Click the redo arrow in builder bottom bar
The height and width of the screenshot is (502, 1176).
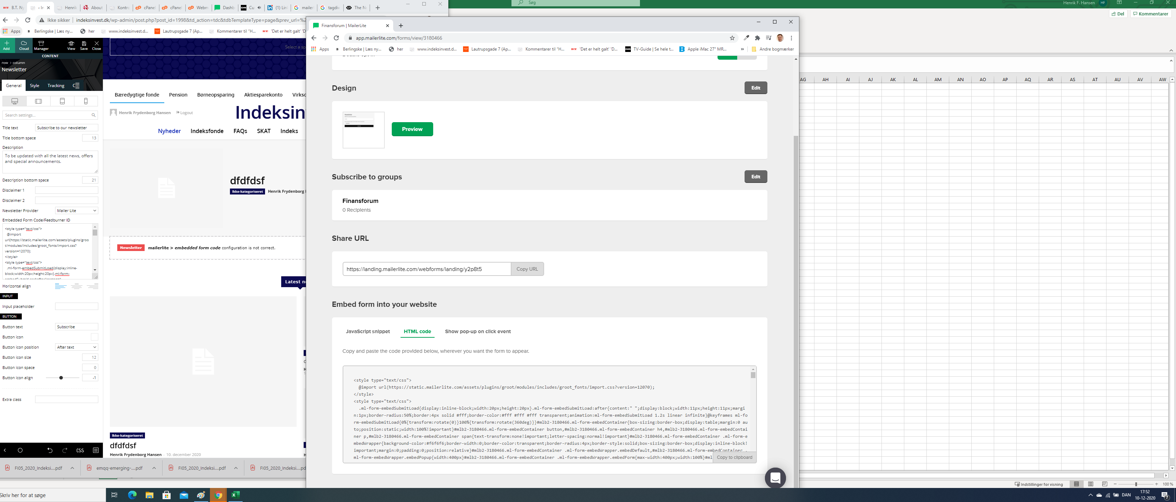65,450
